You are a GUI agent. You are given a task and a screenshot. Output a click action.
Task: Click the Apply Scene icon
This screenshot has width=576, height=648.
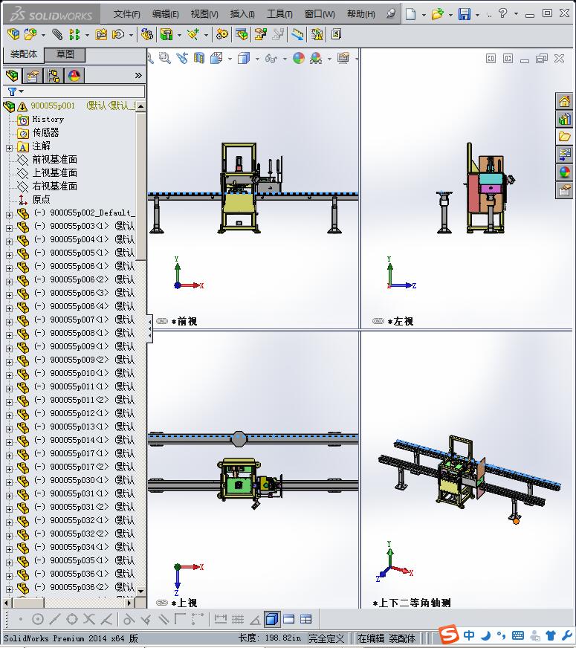click(316, 58)
